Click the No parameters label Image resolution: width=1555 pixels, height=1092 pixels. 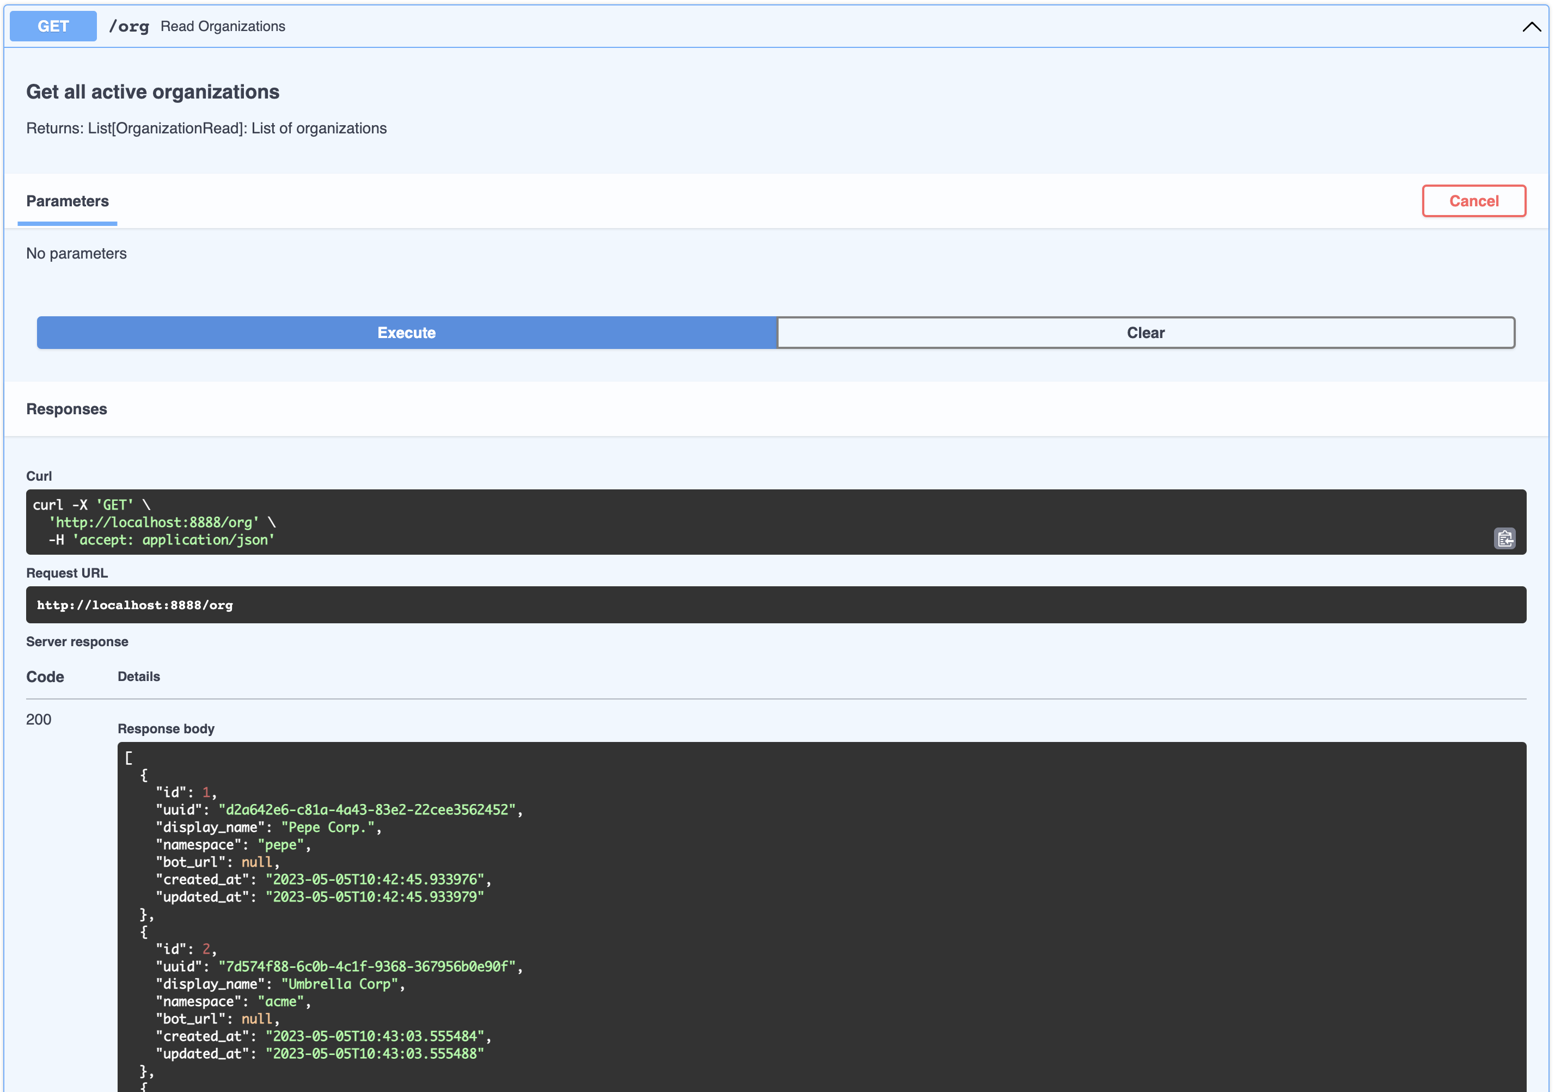click(x=76, y=253)
